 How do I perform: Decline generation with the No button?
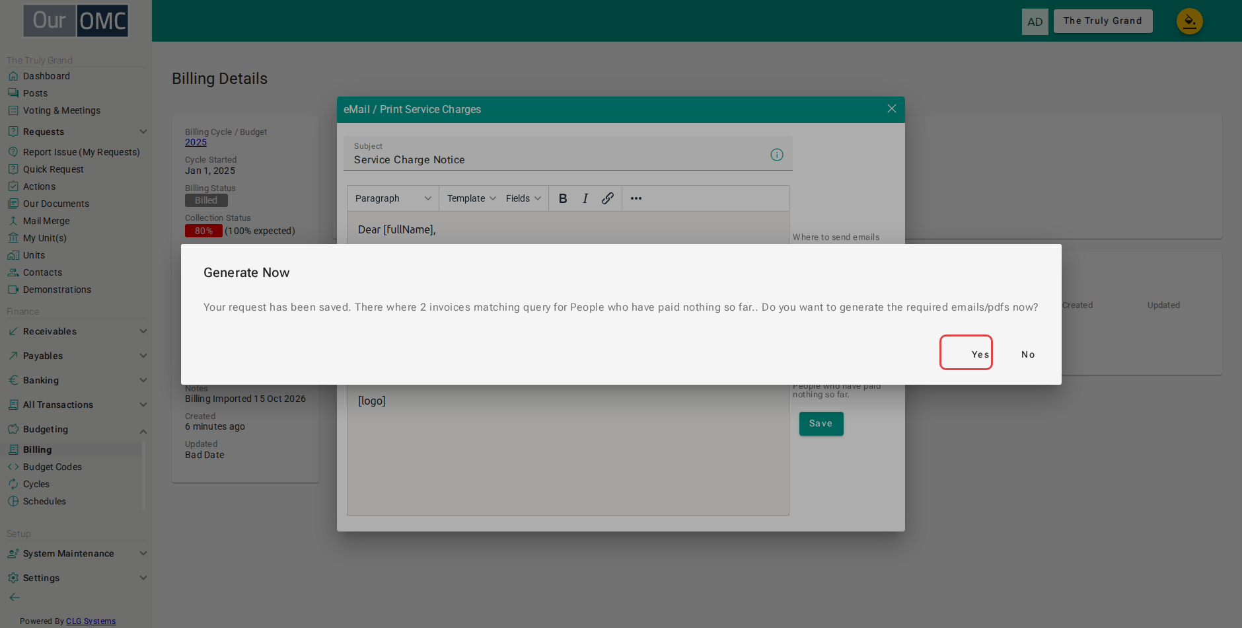1028,354
